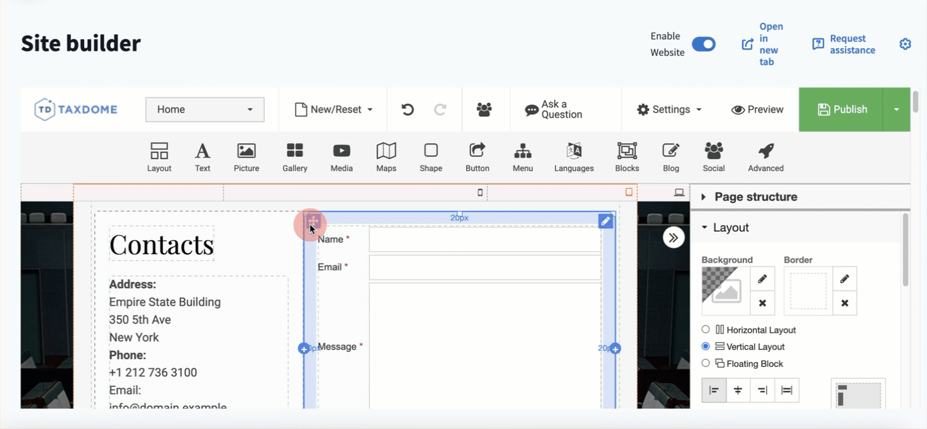Viewport: 927px width, 429px height.
Task: Toggle the Enable Website switch
Action: (x=703, y=44)
